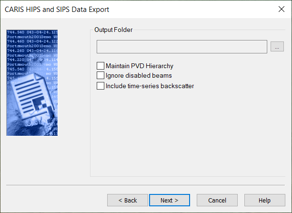Open the output folder browse dialog
This screenshot has height=213, width=292.
click(x=277, y=47)
